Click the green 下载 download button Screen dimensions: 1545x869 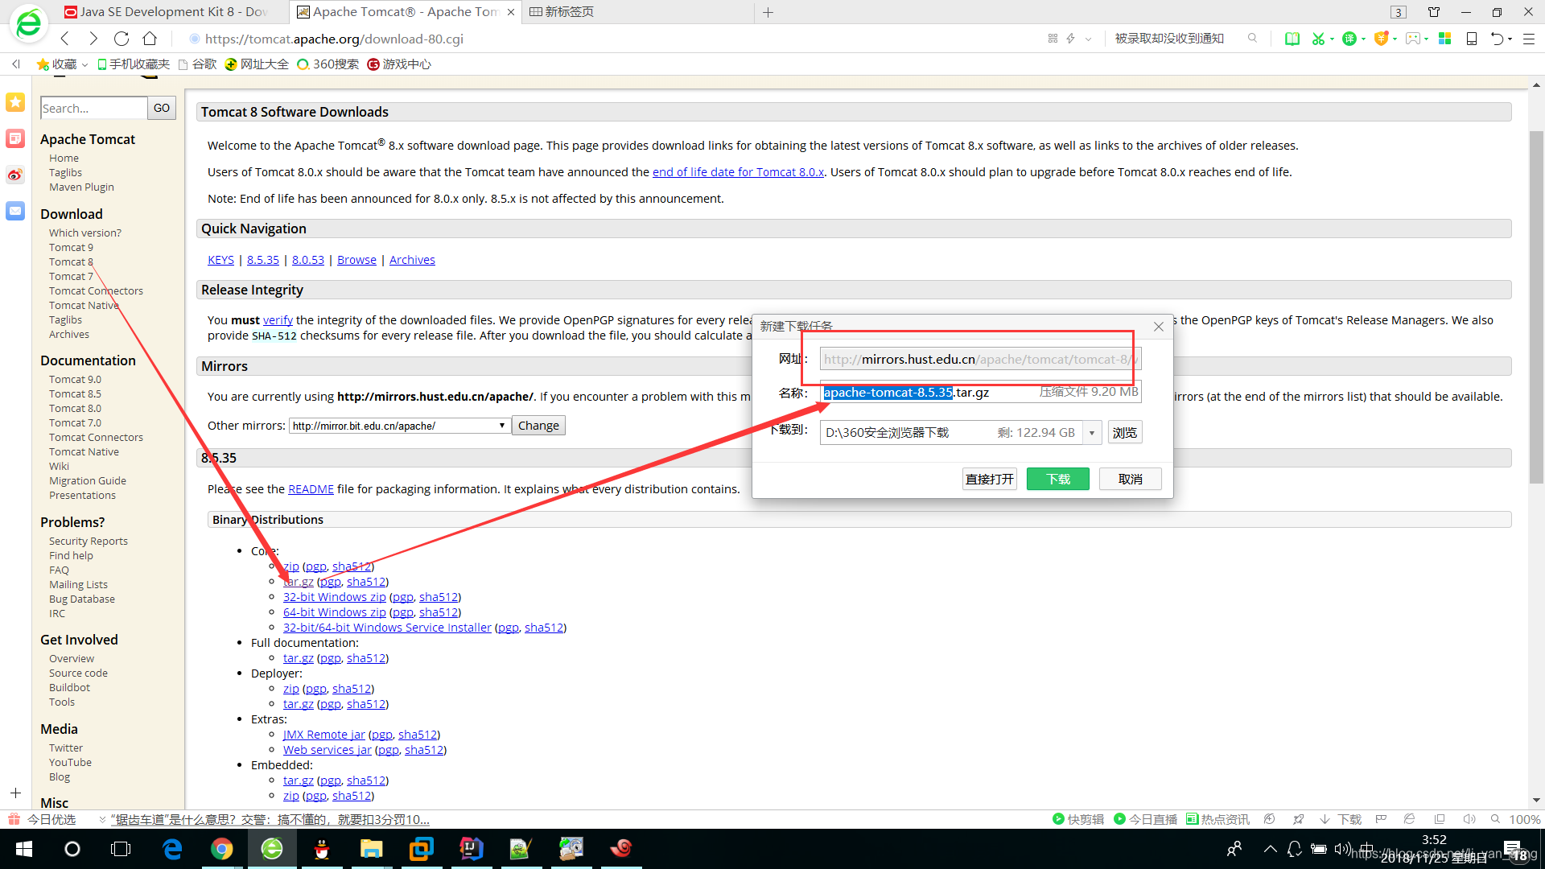tap(1058, 479)
